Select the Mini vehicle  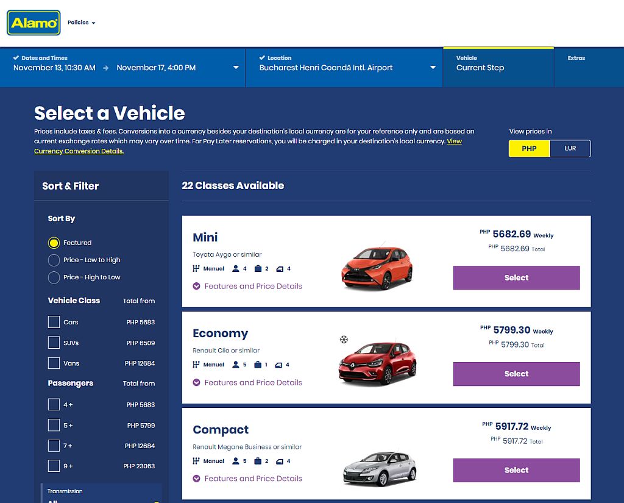coord(517,277)
